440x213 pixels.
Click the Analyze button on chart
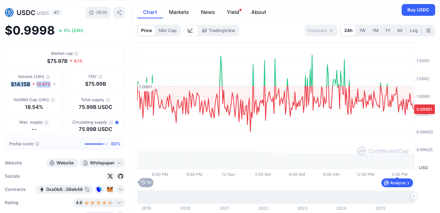pos(397,183)
